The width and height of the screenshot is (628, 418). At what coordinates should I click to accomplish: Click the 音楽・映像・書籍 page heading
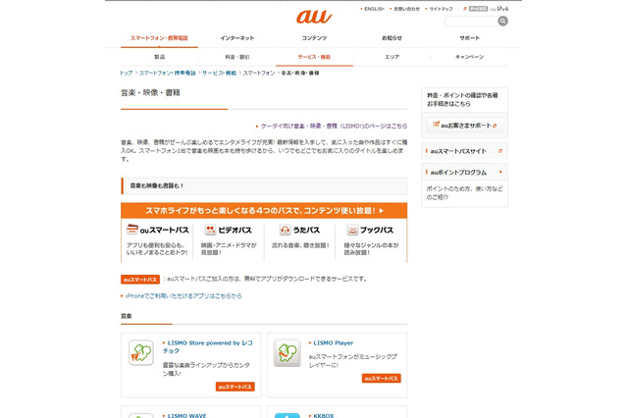coord(150,93)
